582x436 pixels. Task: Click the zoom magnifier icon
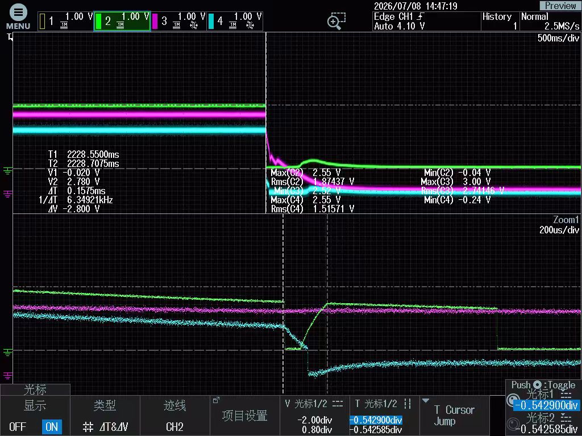point(336,21)
